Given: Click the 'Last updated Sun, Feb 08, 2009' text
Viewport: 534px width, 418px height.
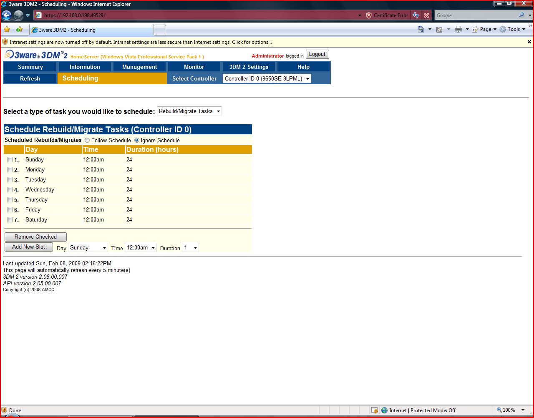Looking at the screenshot, I should pyautogui.click(x=57, y=263).
